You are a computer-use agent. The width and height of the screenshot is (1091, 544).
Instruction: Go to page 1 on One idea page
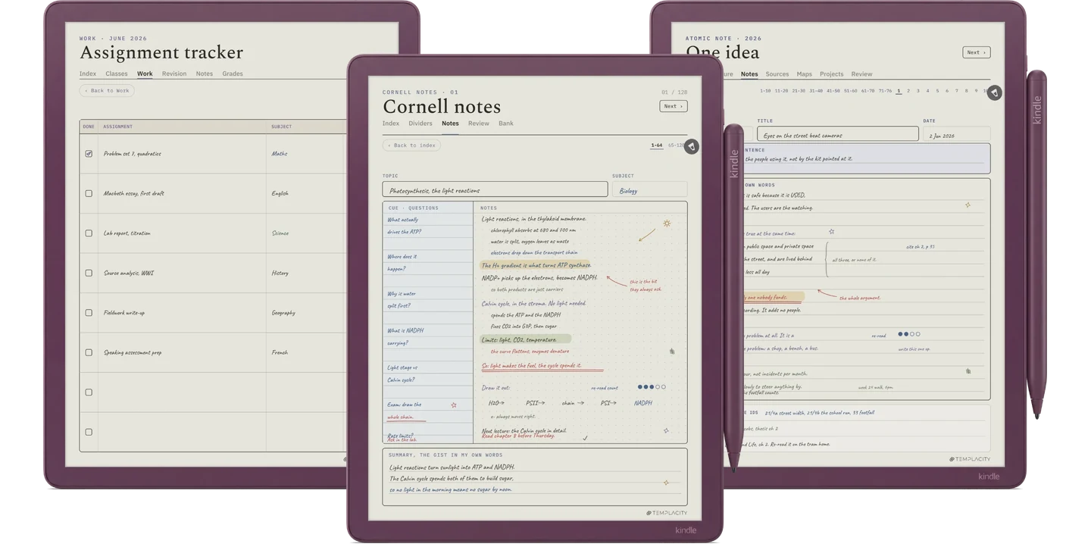pyautogui.click(x=899, y=91)
